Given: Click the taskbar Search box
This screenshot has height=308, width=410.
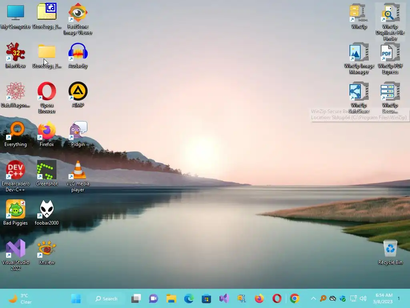Looking at the screenshot, I should 107,298.
